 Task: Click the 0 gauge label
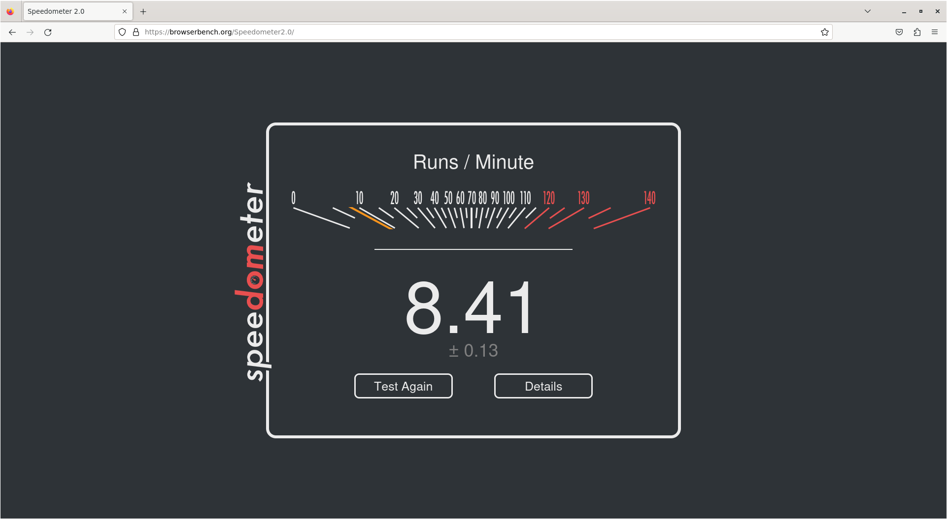(x=293, y=198)
